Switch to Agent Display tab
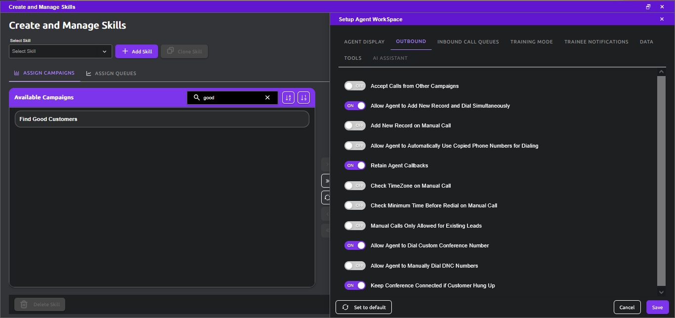 coord(364,42)
